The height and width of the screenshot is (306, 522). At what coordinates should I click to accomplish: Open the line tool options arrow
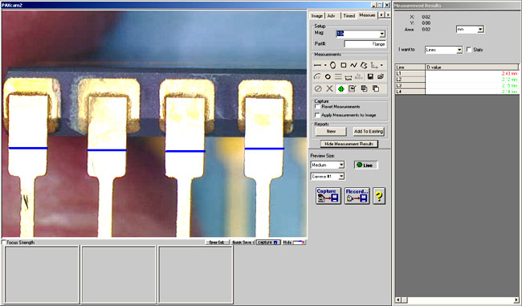pyautogui.click(x=325, y=65)
